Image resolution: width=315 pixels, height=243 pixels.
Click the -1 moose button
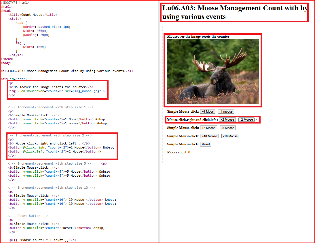[226, 111]
